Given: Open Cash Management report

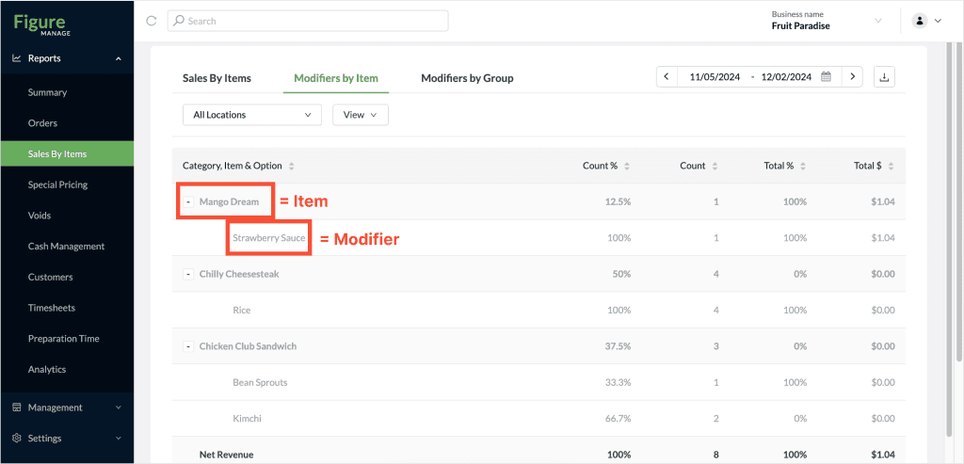Looking at the screenshot, I should click(67, 246).
